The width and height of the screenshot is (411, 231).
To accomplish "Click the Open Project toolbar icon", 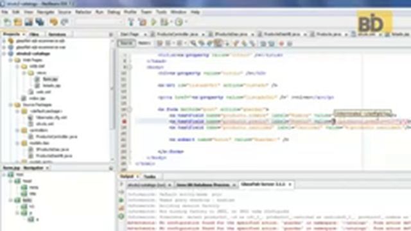I will click(x=29, y=22).
